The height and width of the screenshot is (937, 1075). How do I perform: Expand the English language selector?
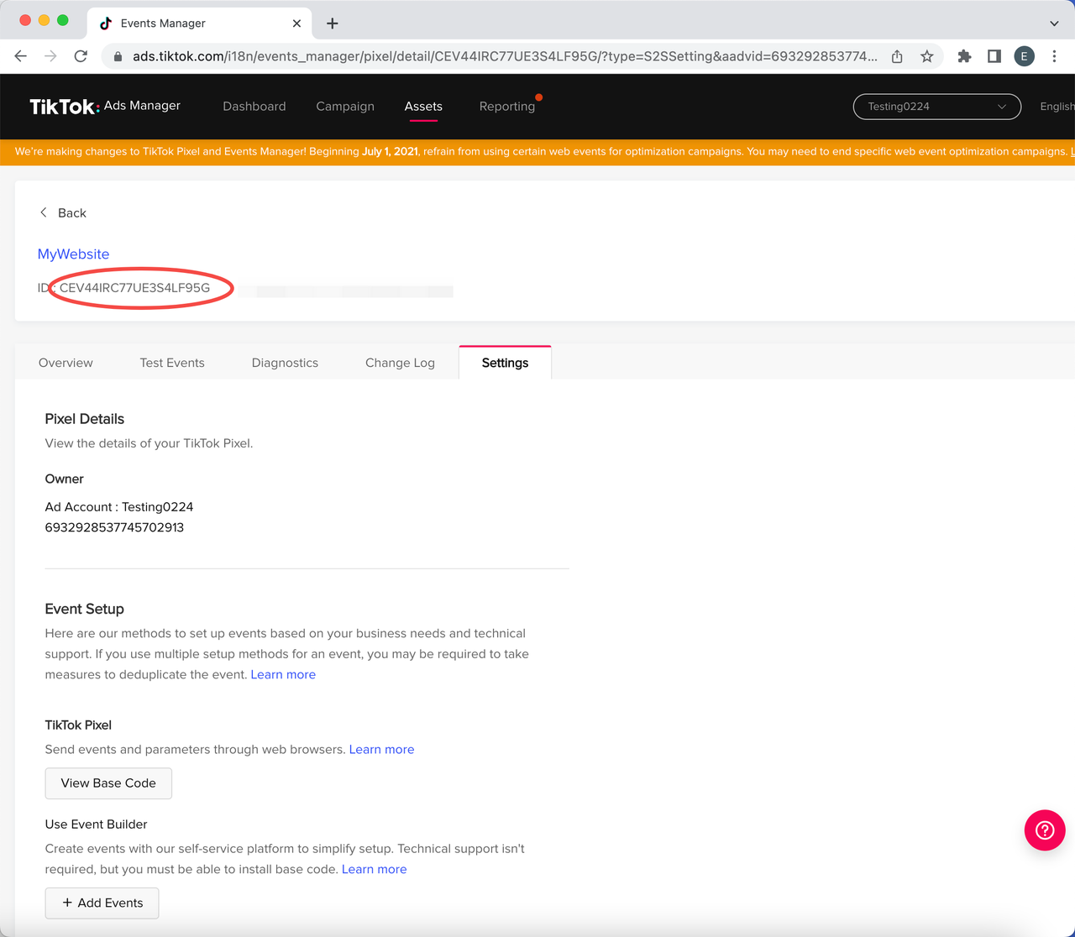click(1056, 107)
